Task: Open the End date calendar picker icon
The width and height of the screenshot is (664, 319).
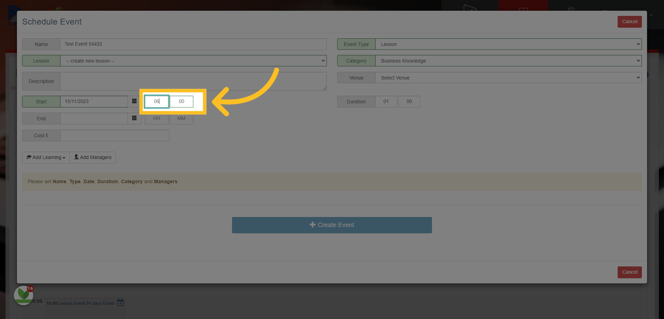Action: [x=134, y=118]
